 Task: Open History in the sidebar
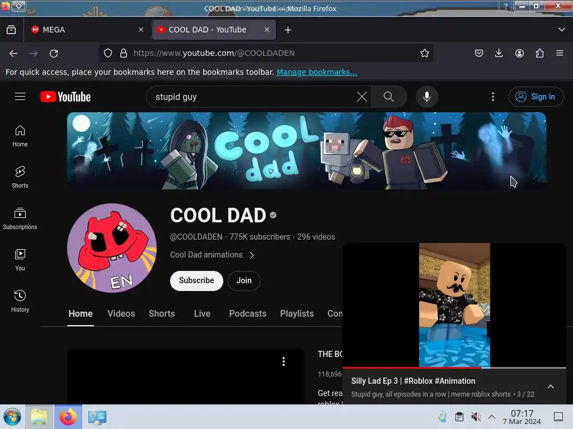coord(20,301)
